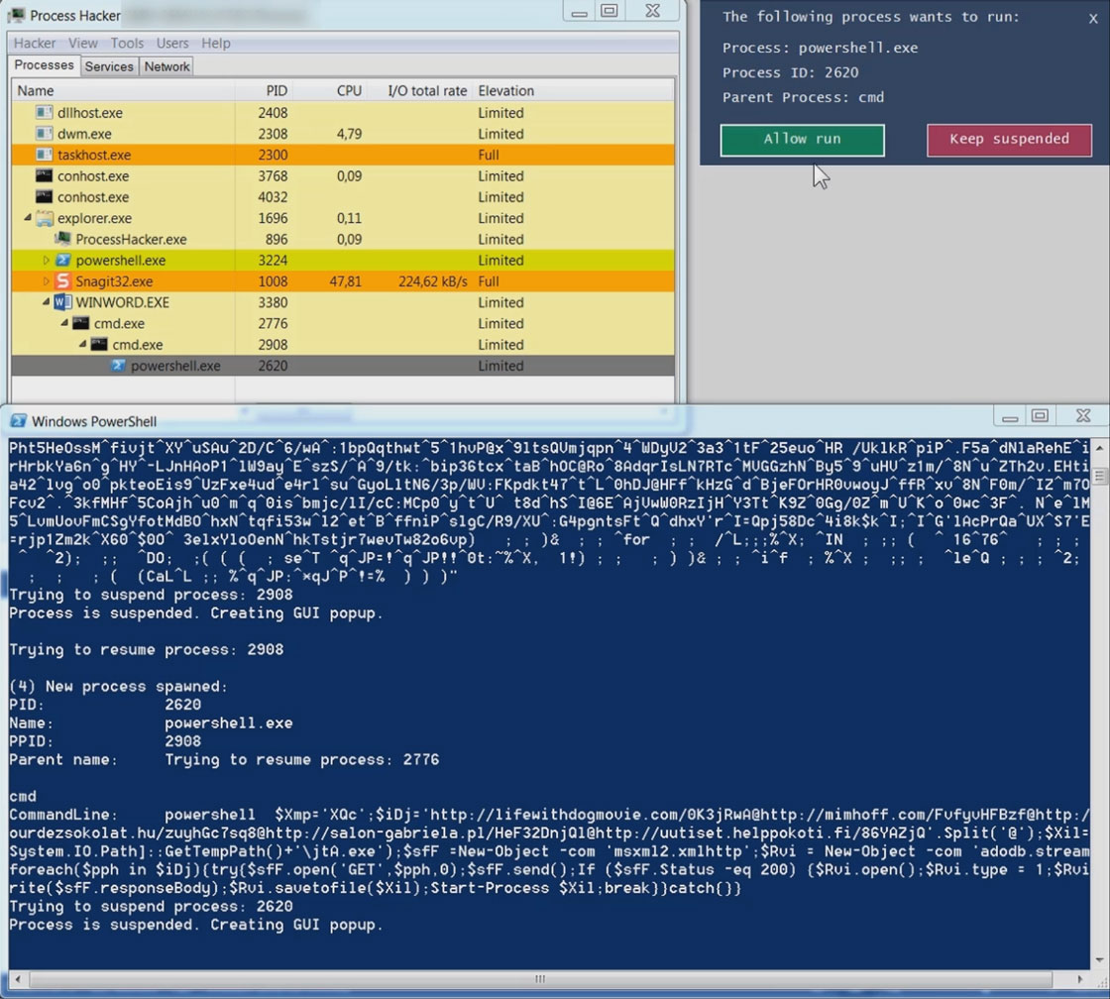Minimize the Windows PowerShell window
Viewport: 1110px width, 999px height.
pyautogui.click(x=1010, y=416)
